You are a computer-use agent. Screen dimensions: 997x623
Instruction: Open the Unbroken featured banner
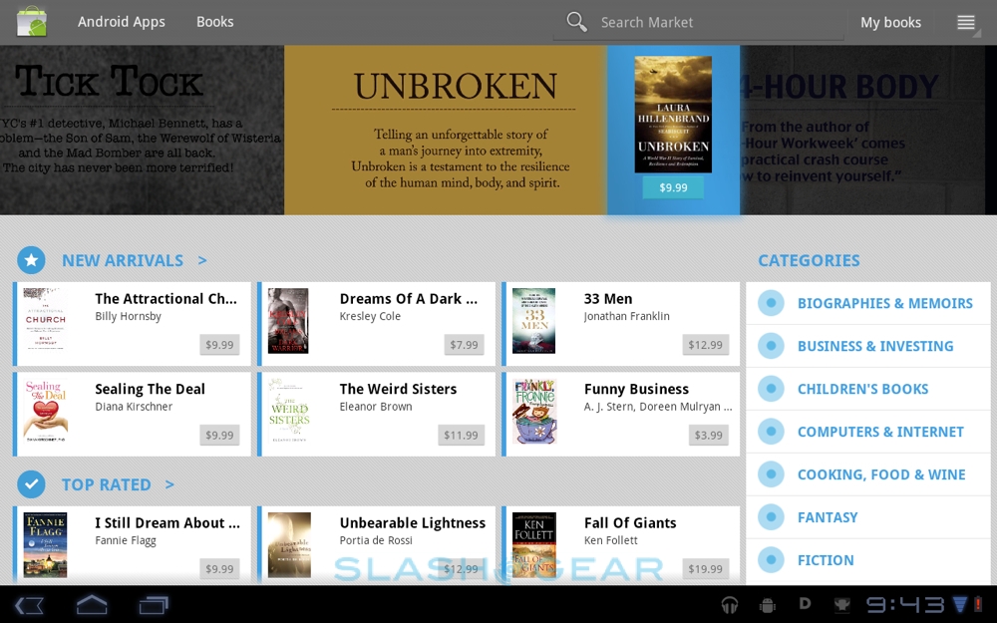click(x=445, y=130)
